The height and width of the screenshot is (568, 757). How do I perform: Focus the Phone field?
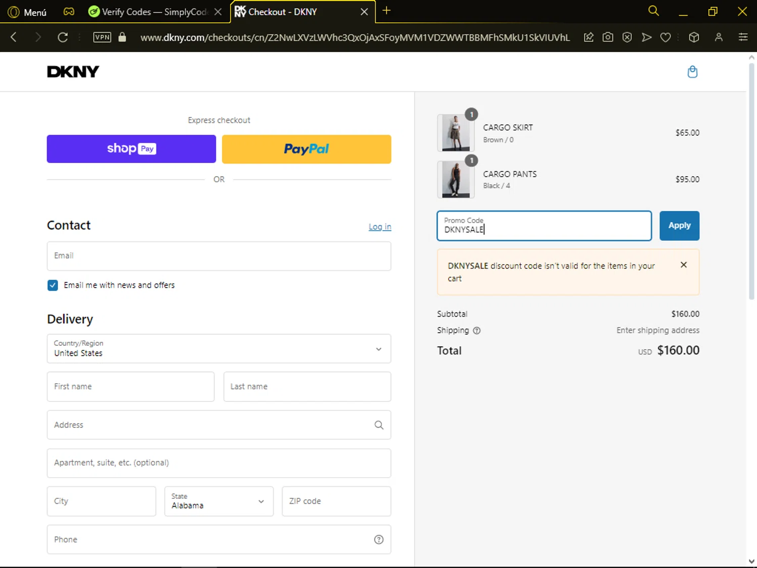pos(219,540)
